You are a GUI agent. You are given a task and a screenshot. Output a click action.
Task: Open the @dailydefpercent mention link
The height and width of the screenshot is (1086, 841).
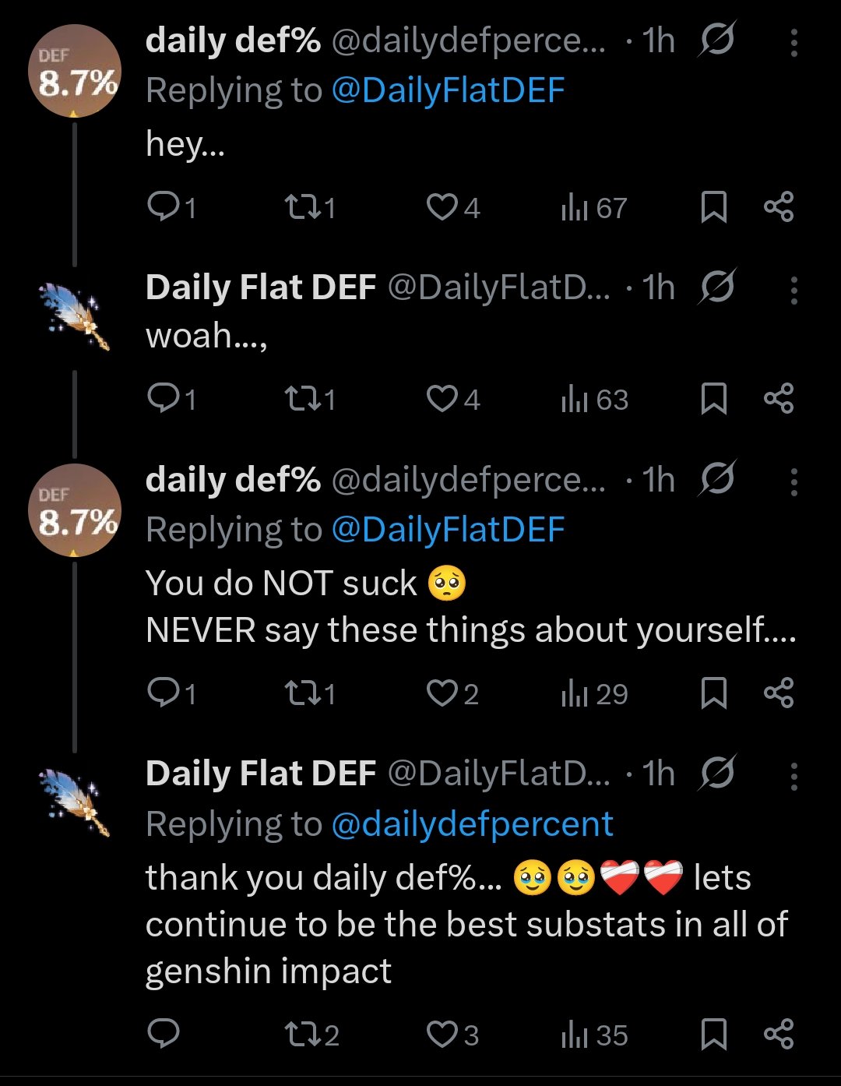[473, 824]
